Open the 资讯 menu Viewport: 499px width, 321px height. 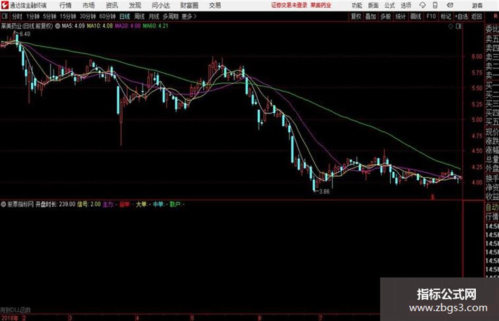[112, 5]
